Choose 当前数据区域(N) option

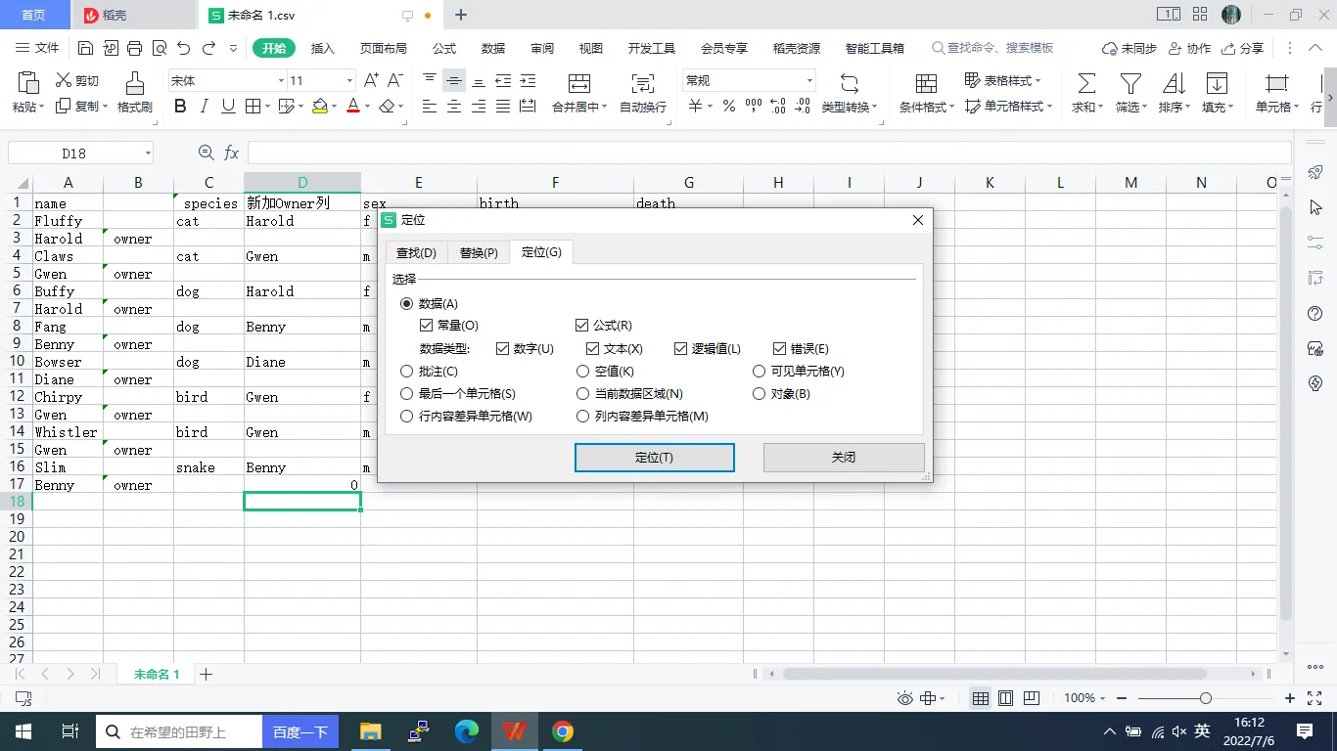[x=583, y=393]
